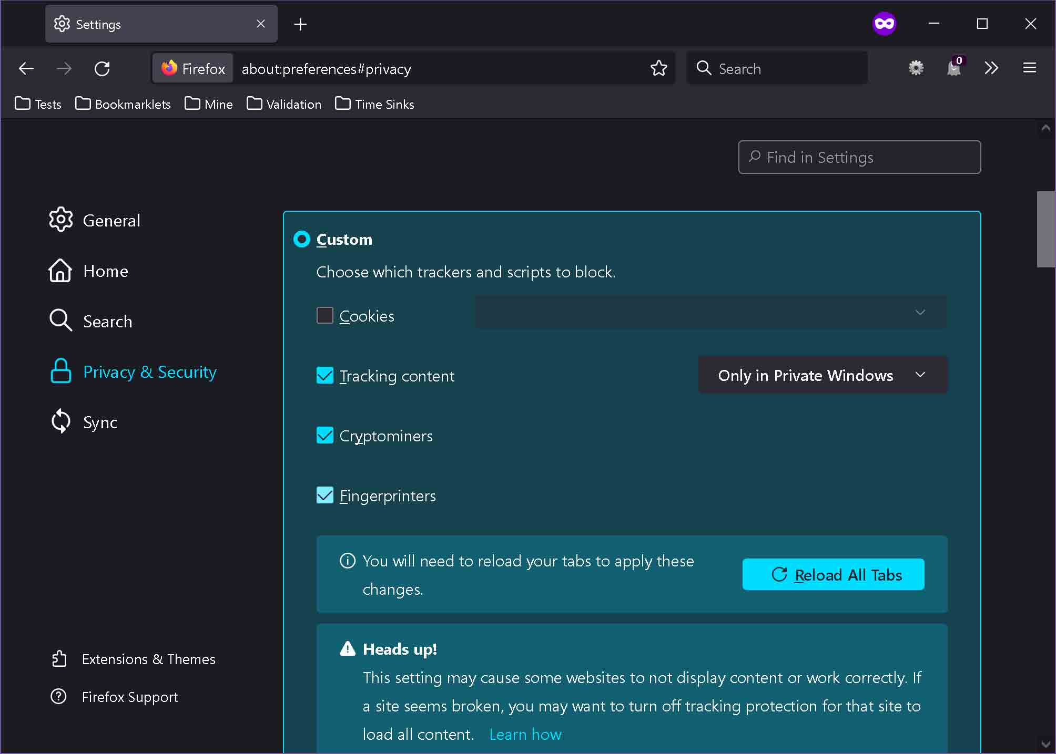Uncheck the Fingerprinters checkbox
Image resolution: width=1056 pixels, height=754 pixels.
pos(325,495)
